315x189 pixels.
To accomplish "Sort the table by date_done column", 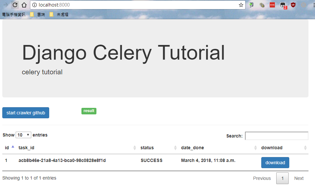I will [x=219, y=148].
